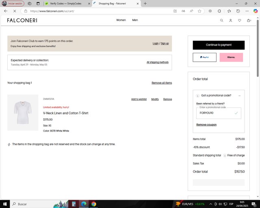The width and height of the screenshot is (260, 208).
Task: Click the Sign up link
Action: (165, 43)
